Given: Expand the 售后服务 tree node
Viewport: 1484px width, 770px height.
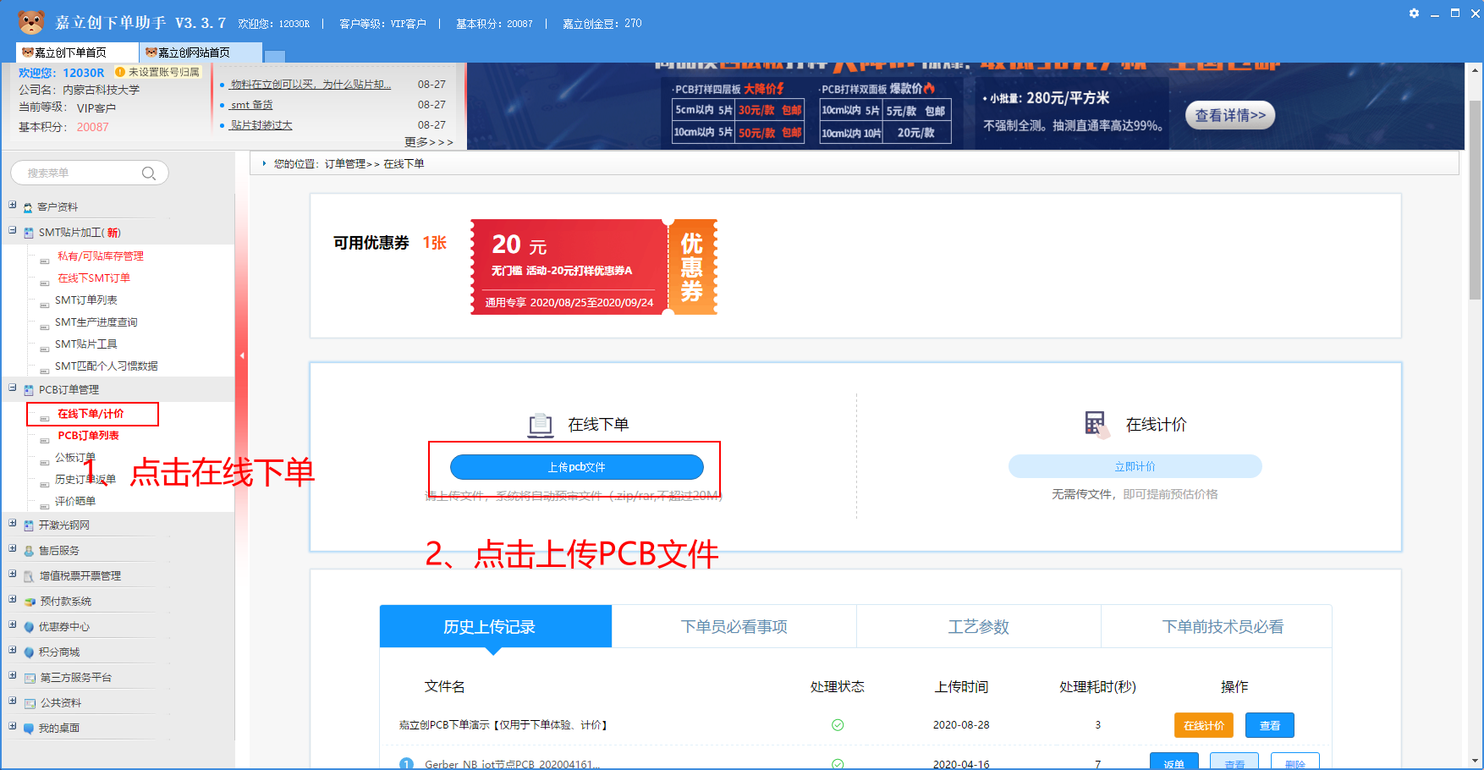Looking at the screenshot, I should click(x=13, y=548).
